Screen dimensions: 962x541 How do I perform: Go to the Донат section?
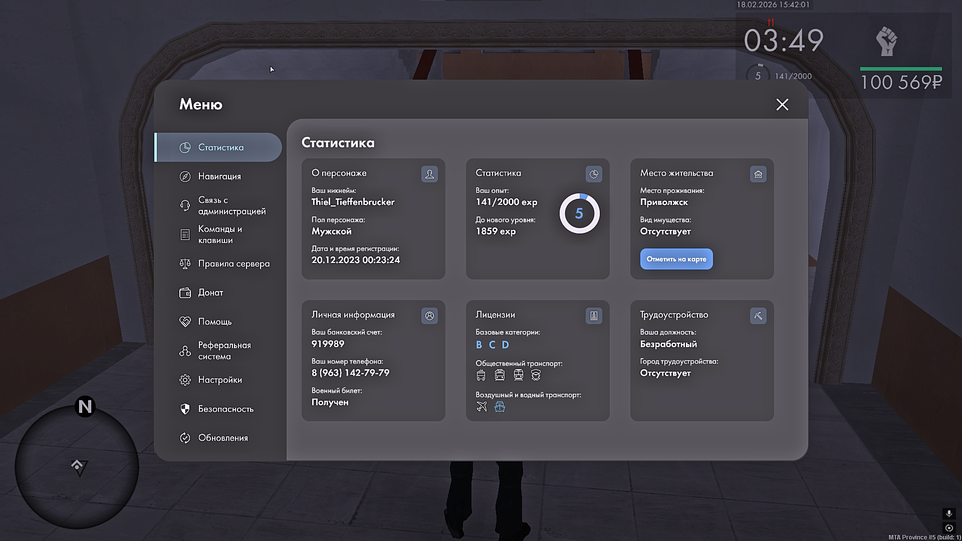210,293
